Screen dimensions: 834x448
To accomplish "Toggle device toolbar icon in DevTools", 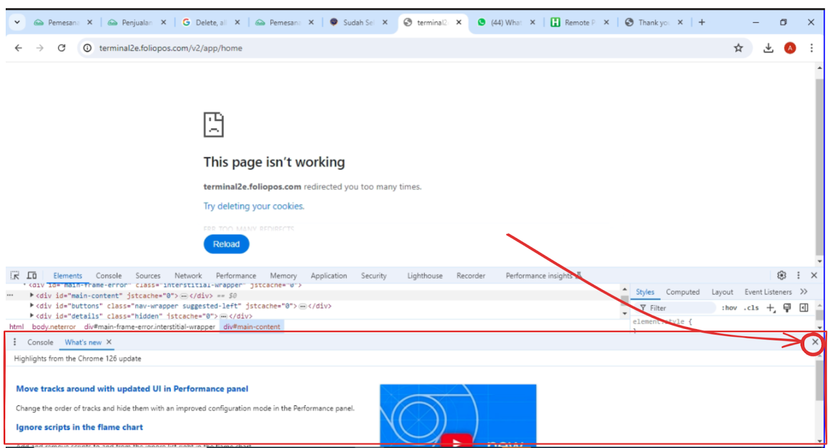I will pos(32,276).
